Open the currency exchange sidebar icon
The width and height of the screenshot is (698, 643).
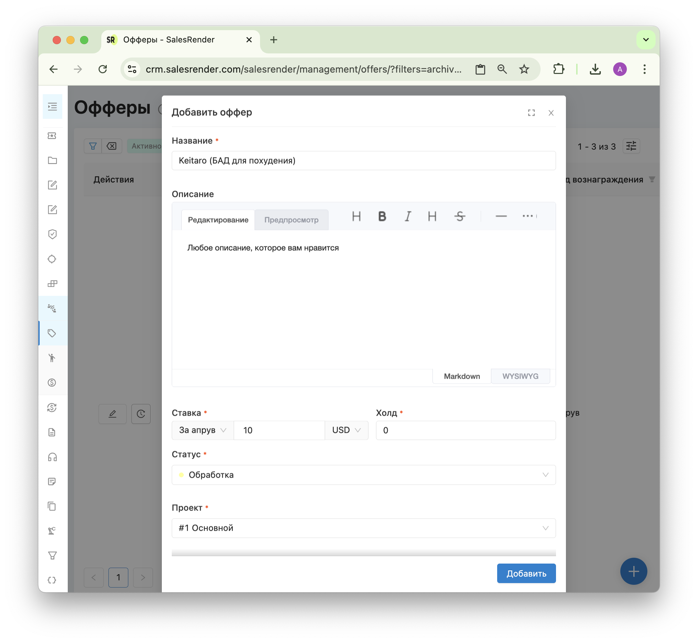52,407
